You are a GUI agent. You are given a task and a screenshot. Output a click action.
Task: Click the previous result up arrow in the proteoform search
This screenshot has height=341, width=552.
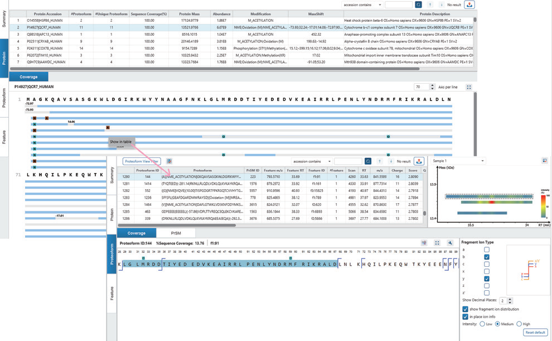[x=380, y=161]
